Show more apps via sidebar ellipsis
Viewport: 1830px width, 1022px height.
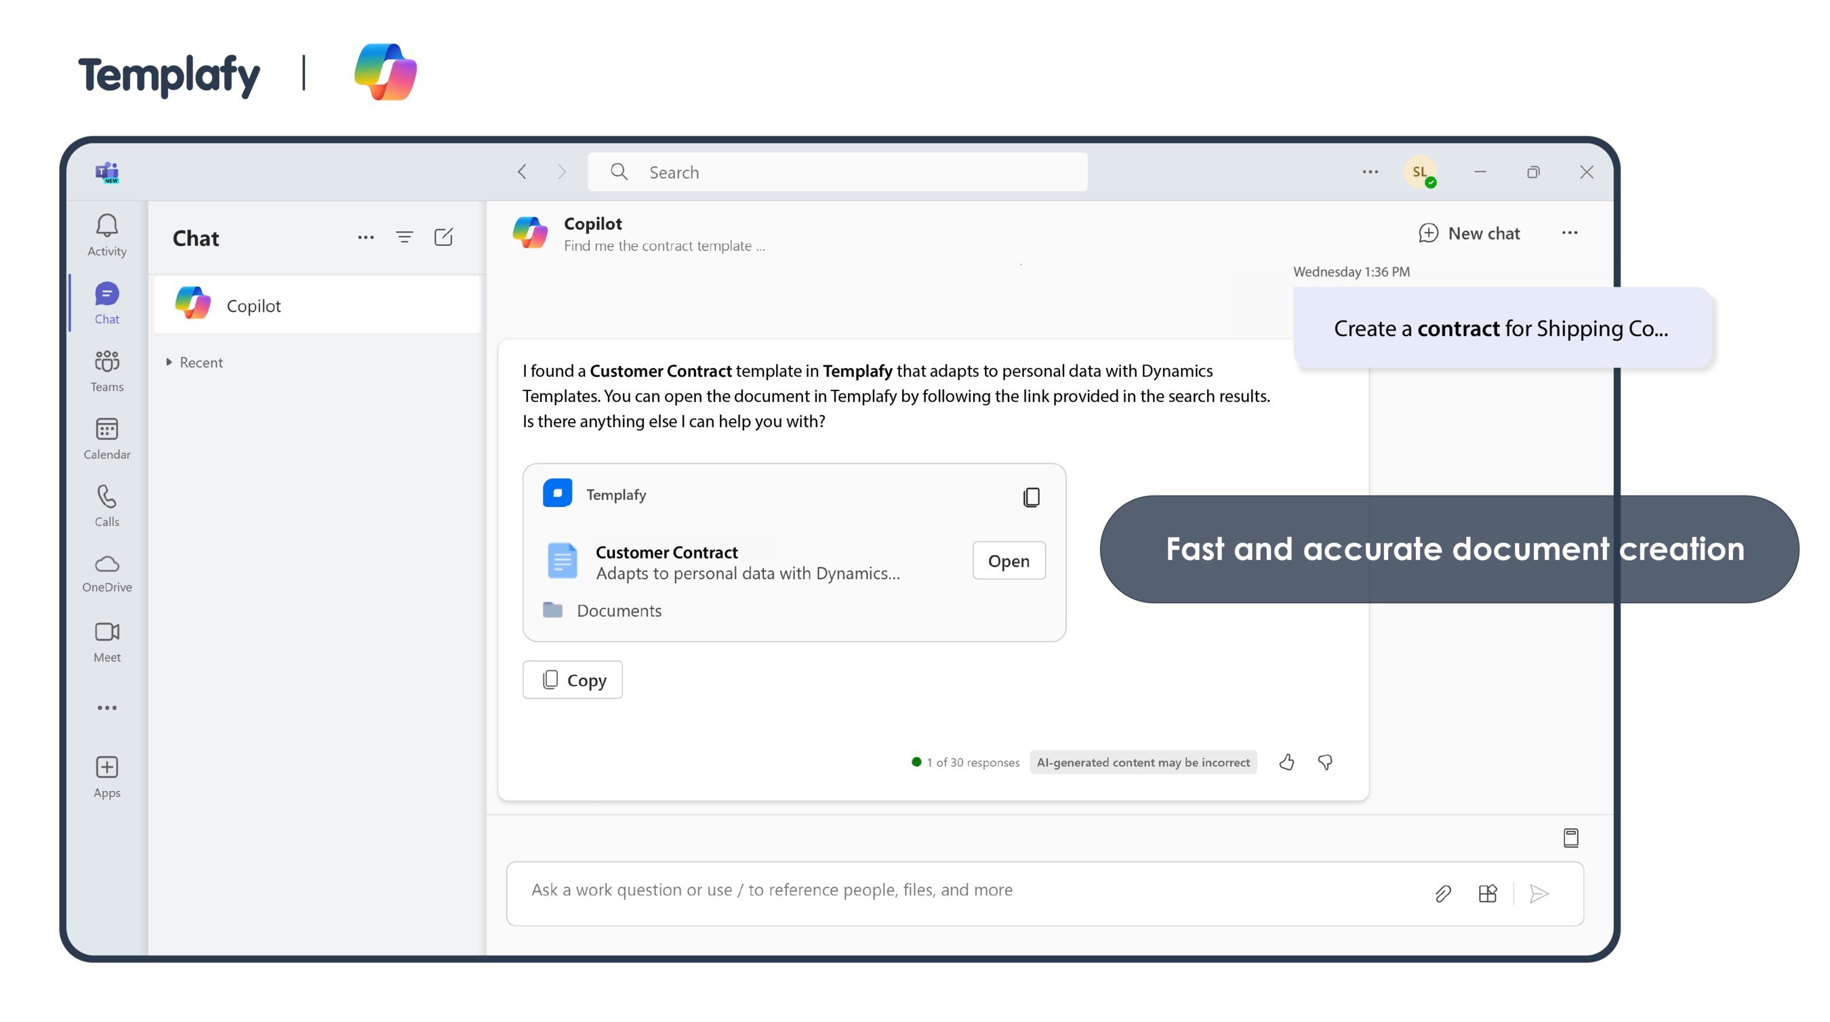coord(106,708)
